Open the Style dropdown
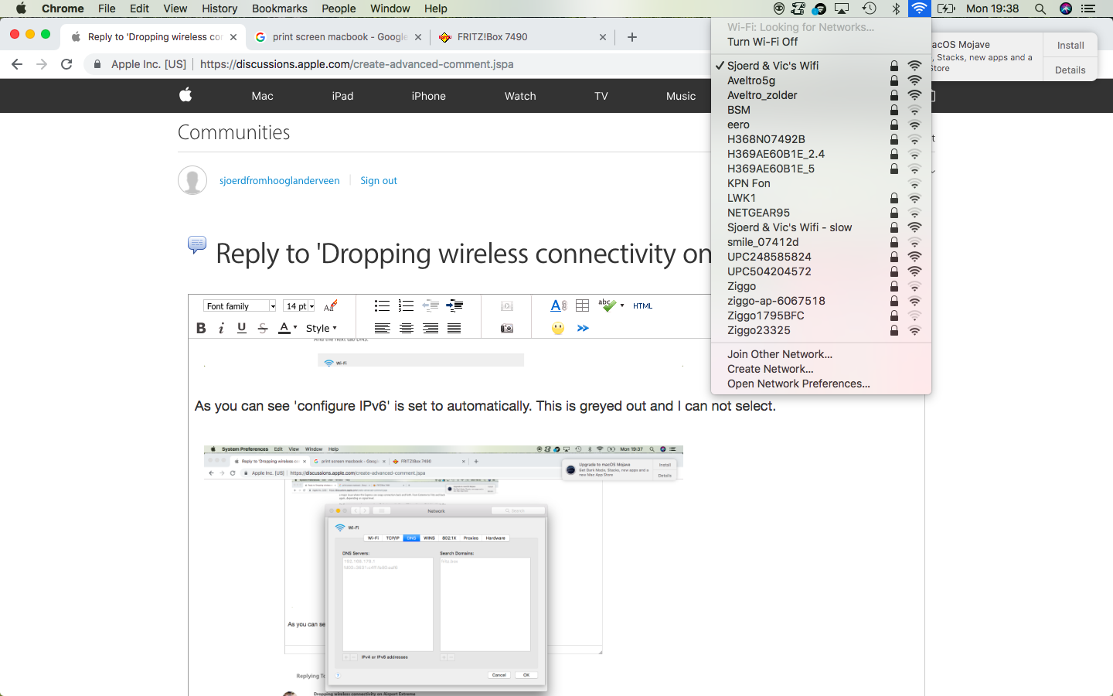 coord(322,328)
